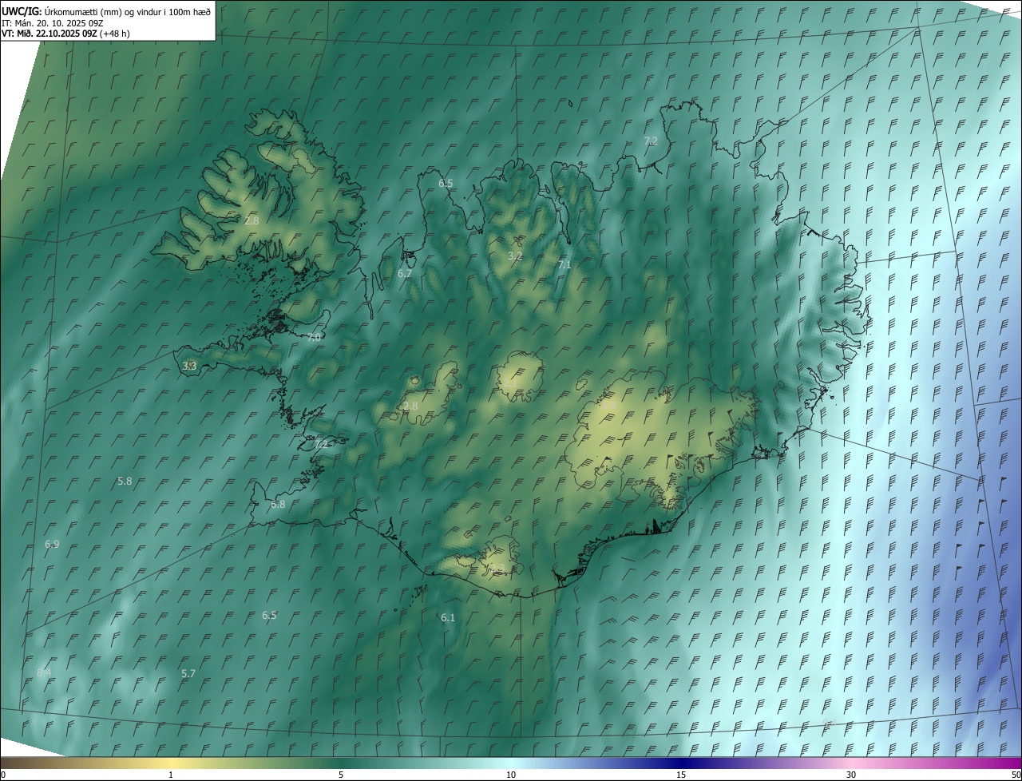Image resolution: width=1022 pixels, height=781 pixels.
Task: Click the 5.8 value label
Action: point(125,481)
